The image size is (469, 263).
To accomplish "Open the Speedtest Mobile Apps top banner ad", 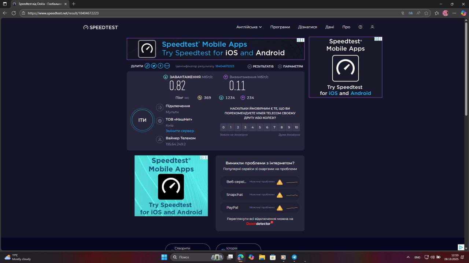I will tap(215, 49).
